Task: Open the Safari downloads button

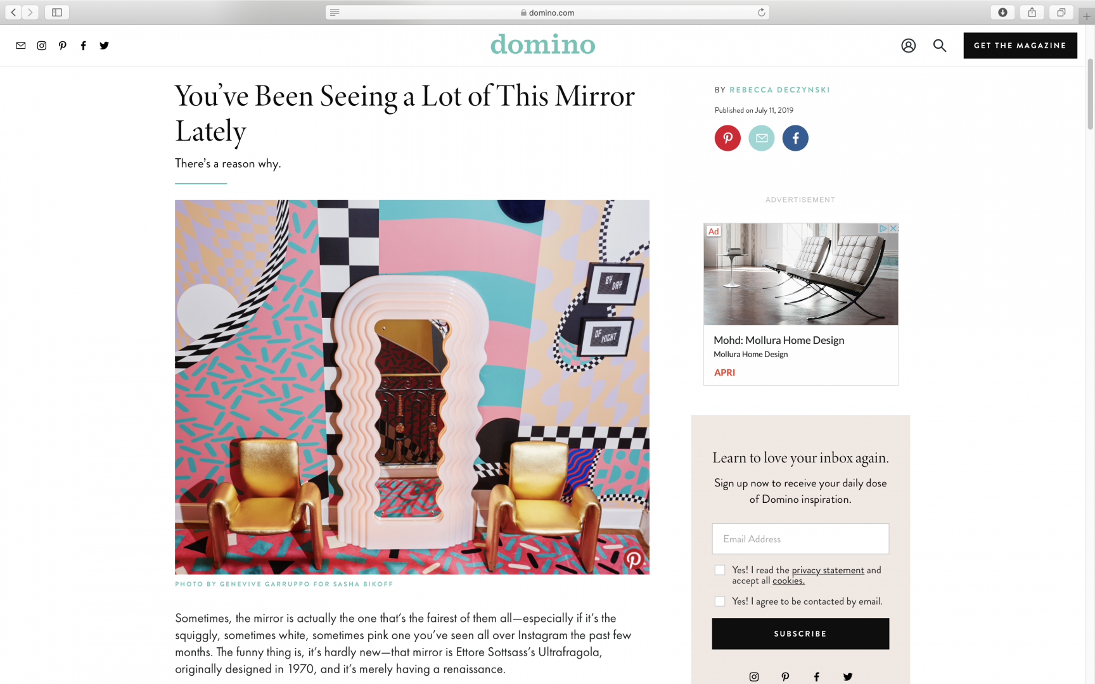Action: pyautogui.click(x=1002, y=12)
